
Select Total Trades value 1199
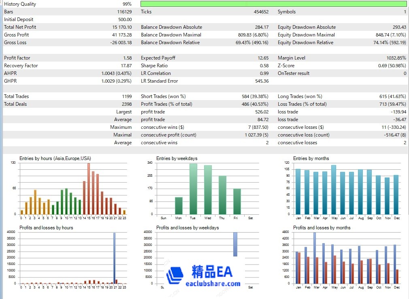(x=127, y=96)
